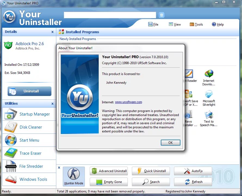Open the Windows Tools utility
Image resolution: width=242 pixels, height=196 pixels.
pyautogui.click(x=29, y=179)
